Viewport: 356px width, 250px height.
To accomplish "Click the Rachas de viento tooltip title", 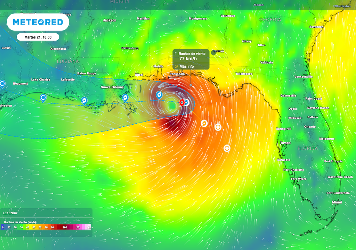I will click(192, 54).
